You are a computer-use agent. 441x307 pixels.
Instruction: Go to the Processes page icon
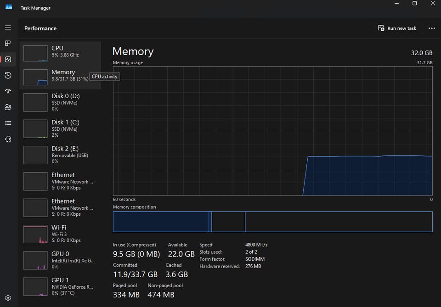pos(8,43)
